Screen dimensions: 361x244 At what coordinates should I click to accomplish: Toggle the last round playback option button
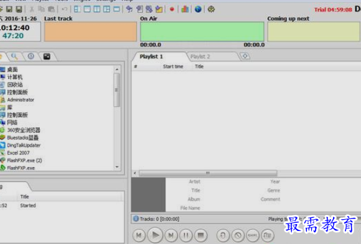[x=268, y=235]
